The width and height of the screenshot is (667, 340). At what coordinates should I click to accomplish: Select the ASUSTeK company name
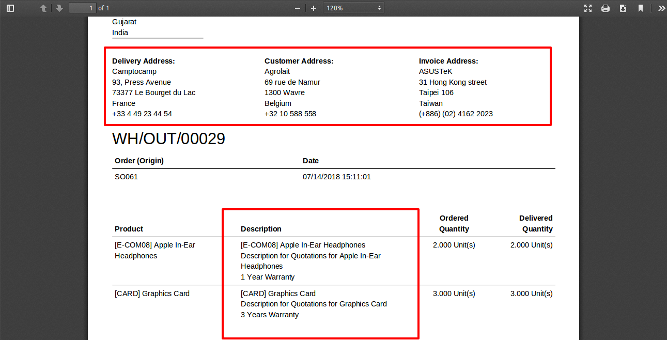436,71
